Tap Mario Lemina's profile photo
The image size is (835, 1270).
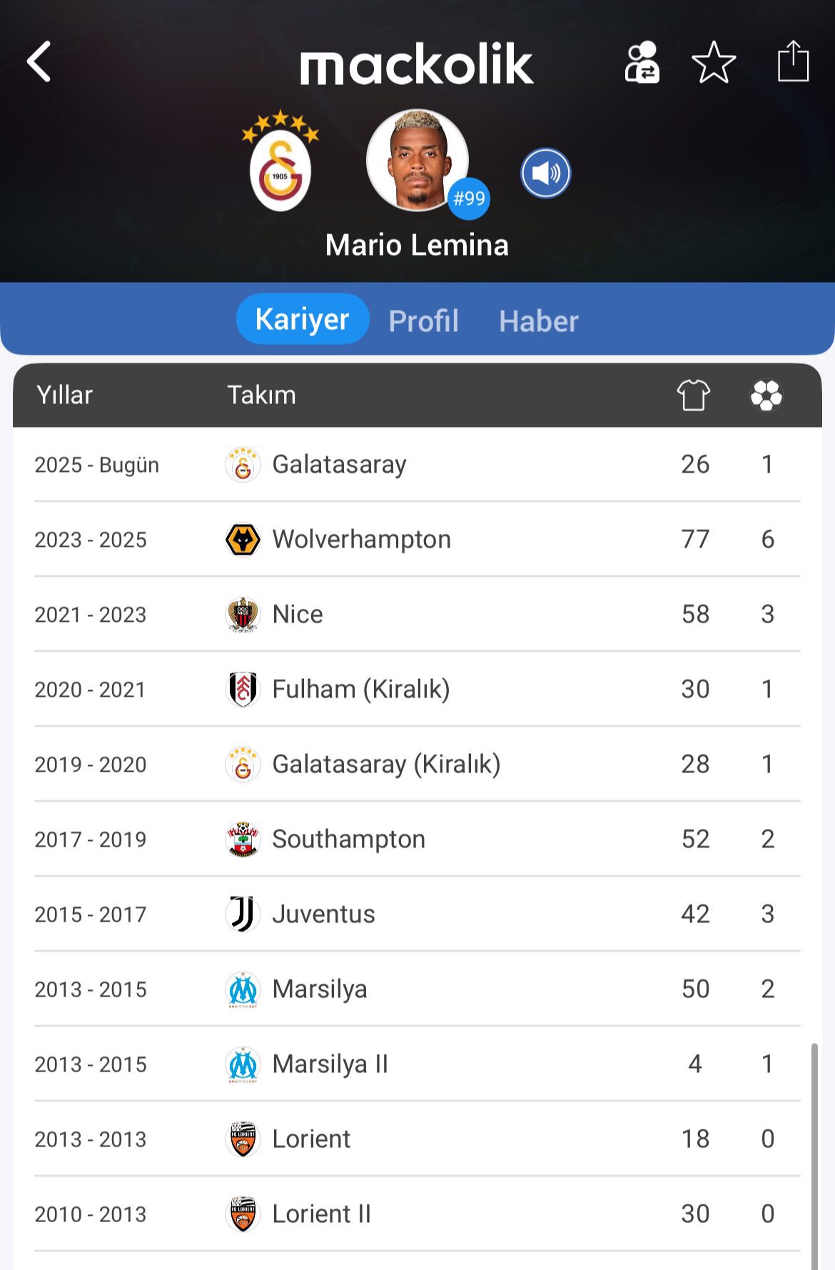click(417, 160)
